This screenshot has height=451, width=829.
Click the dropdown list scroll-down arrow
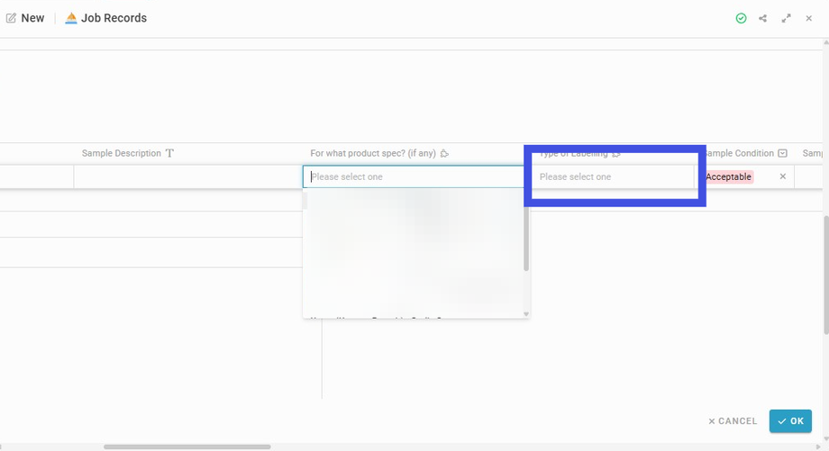pos(526,314)
